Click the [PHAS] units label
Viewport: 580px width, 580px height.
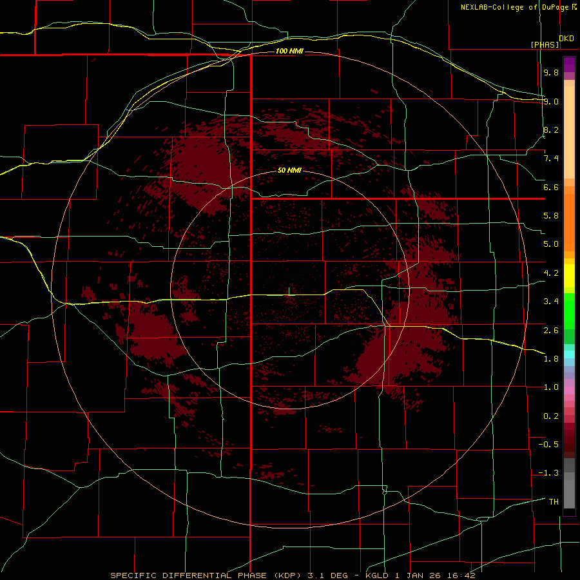coord(545,44)
